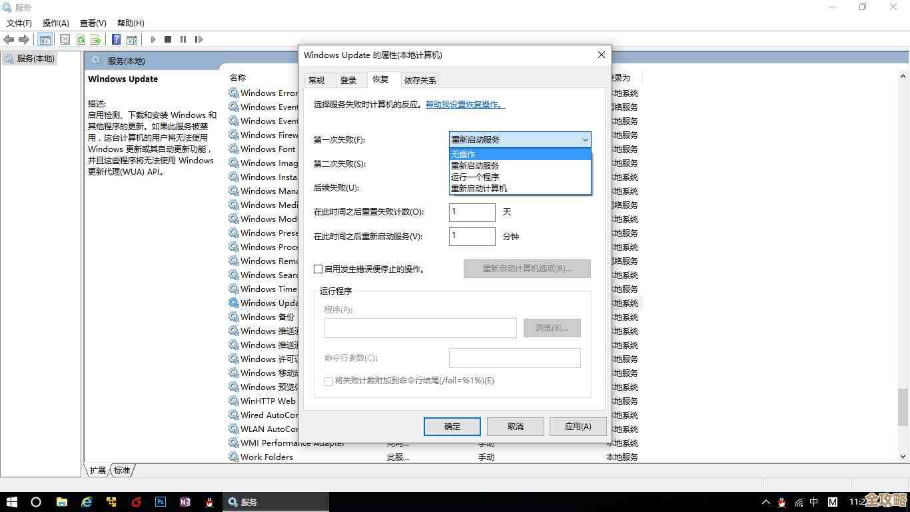Open the 第二次失败 dropdown
The width and height of the screenshot is (910, 512).
(x=520, y=163)
